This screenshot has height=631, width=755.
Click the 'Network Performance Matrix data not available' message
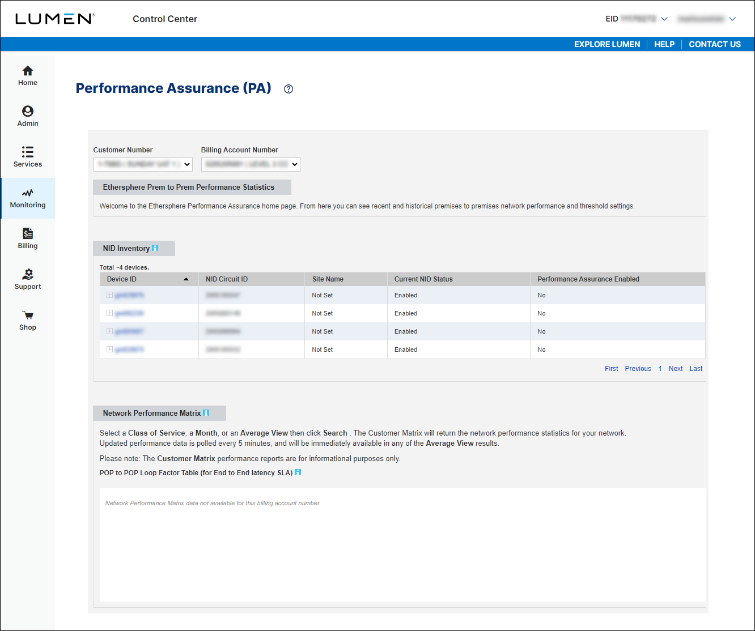pyautogui.click(x=213, y=503)
